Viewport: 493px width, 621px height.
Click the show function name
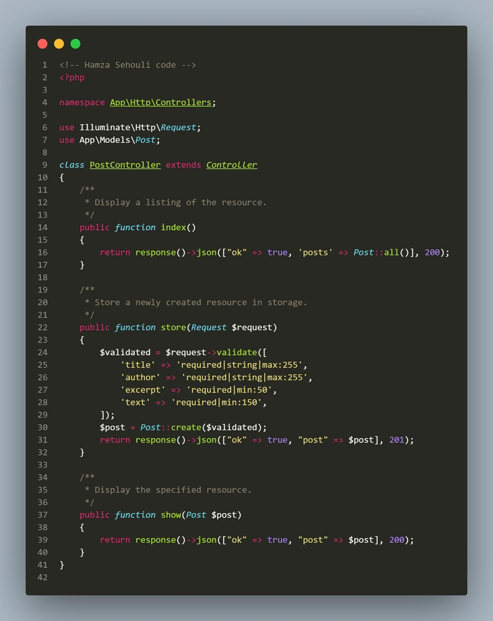coord(171,515)
